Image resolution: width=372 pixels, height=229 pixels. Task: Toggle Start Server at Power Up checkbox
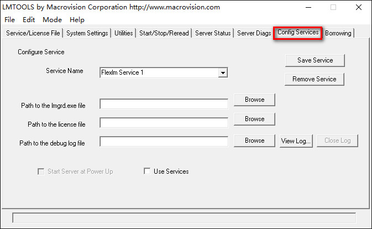(x=41, y=171)
